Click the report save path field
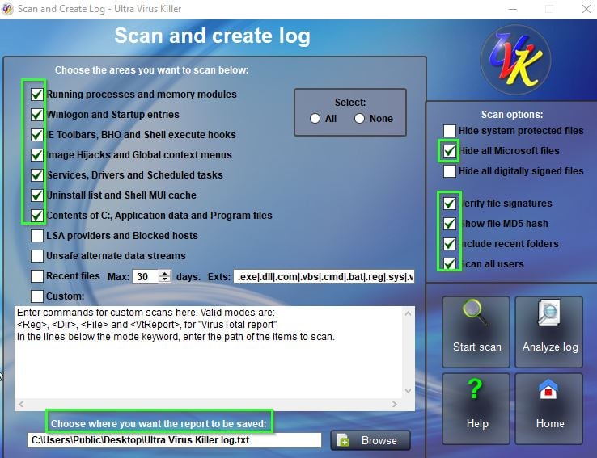 coord(174,440)
